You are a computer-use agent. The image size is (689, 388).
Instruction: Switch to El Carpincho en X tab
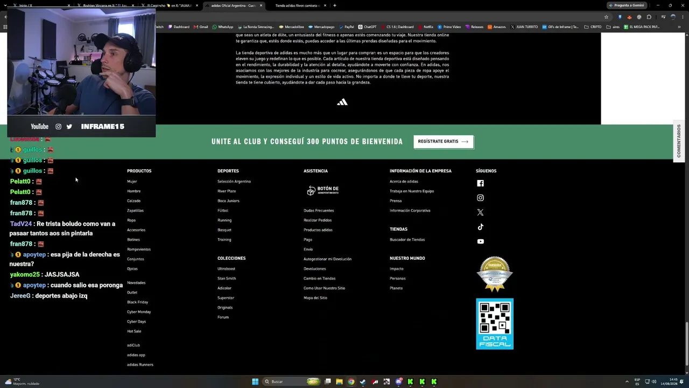[170, 5]
